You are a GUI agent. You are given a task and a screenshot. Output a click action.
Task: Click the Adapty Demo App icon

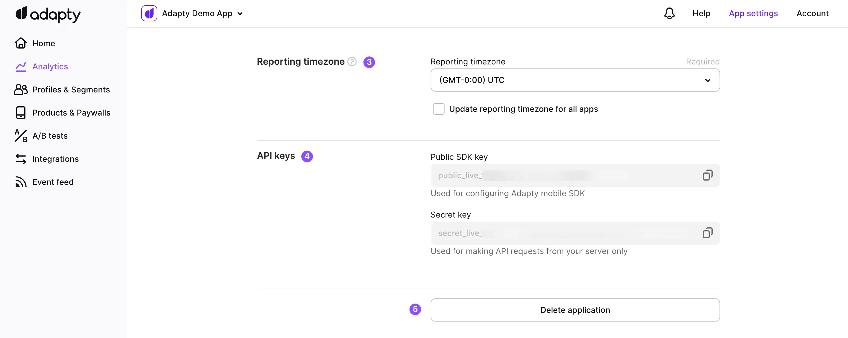coord(149,14)
